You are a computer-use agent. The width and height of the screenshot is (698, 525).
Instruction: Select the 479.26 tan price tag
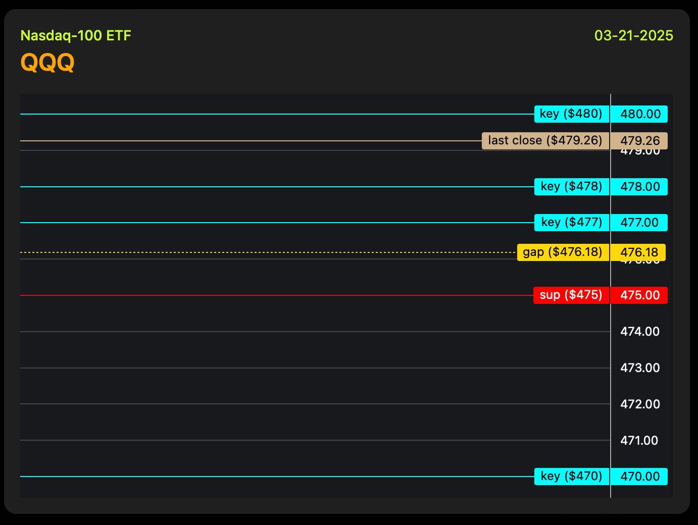tap(639, 141)
